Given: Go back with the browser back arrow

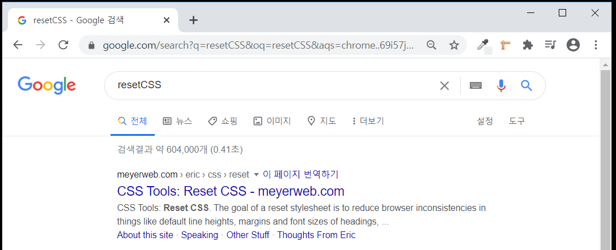Looking at the screenshot, I should point(18,45).
